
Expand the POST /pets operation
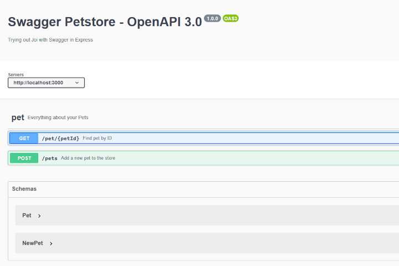pos(203,158)
